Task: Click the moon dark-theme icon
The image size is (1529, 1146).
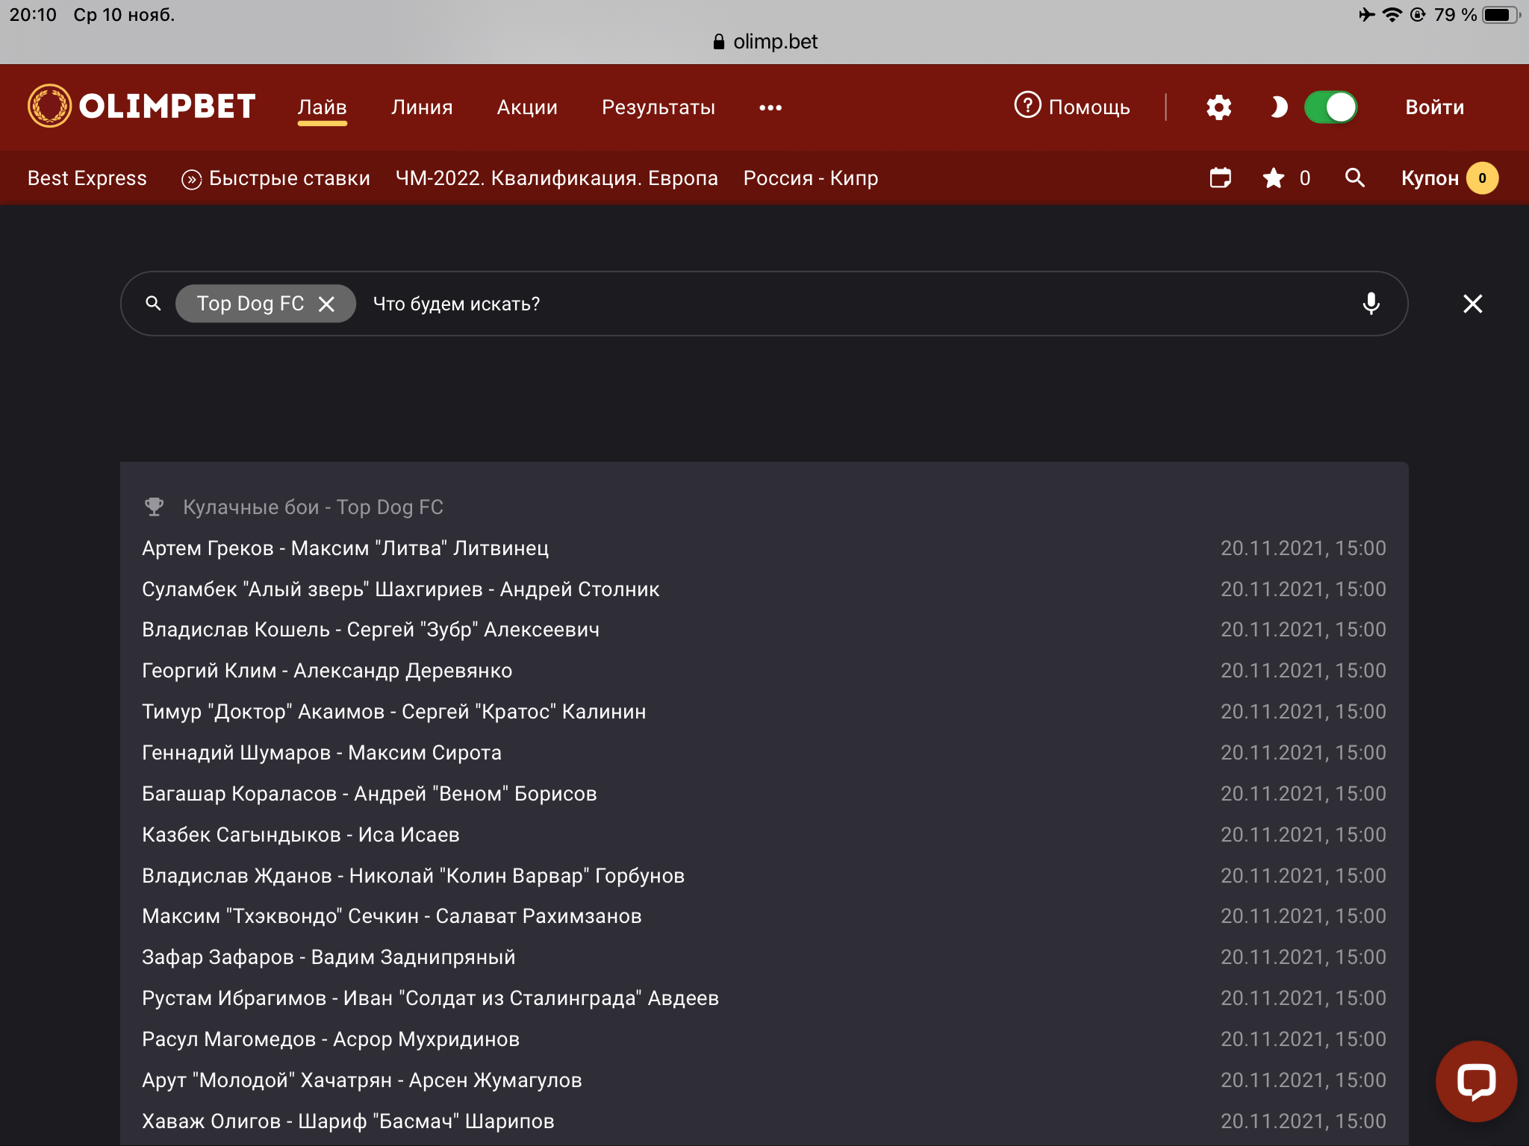Action: pyautogui.click(x=1278, y=107)
